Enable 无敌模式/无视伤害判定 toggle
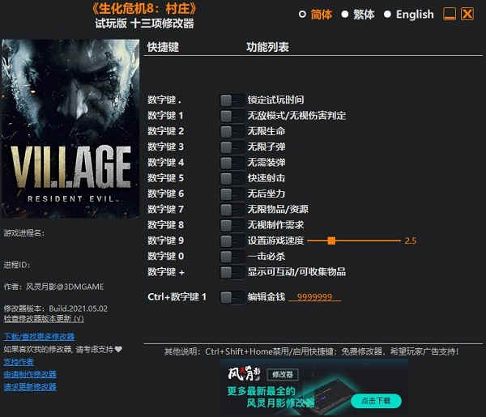Image resolution: width=486 pixels, height=417 pixels. pos(232,116)
